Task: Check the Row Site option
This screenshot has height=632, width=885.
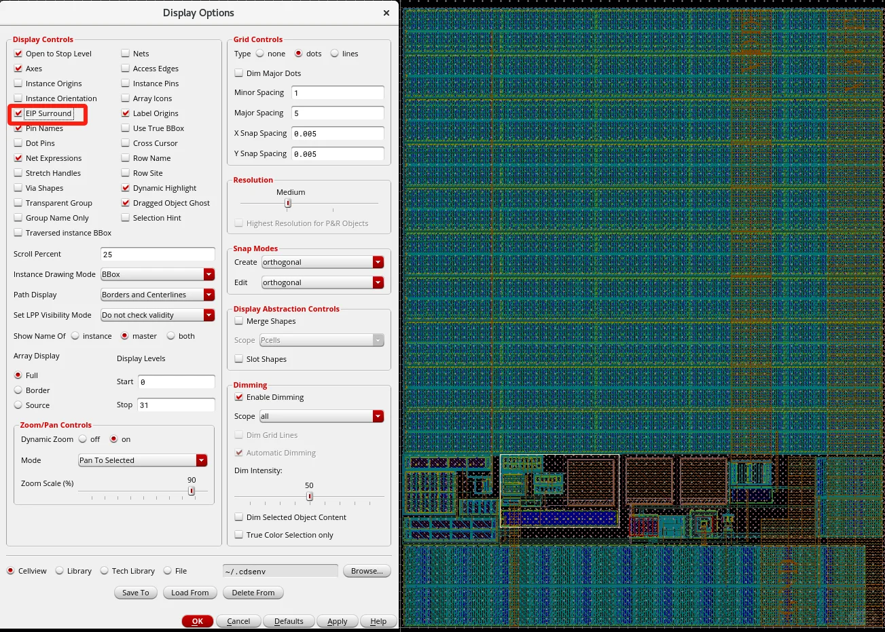Action: click(x=126, y=173)
